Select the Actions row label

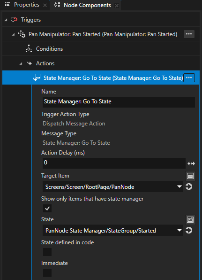coord(45,63)
